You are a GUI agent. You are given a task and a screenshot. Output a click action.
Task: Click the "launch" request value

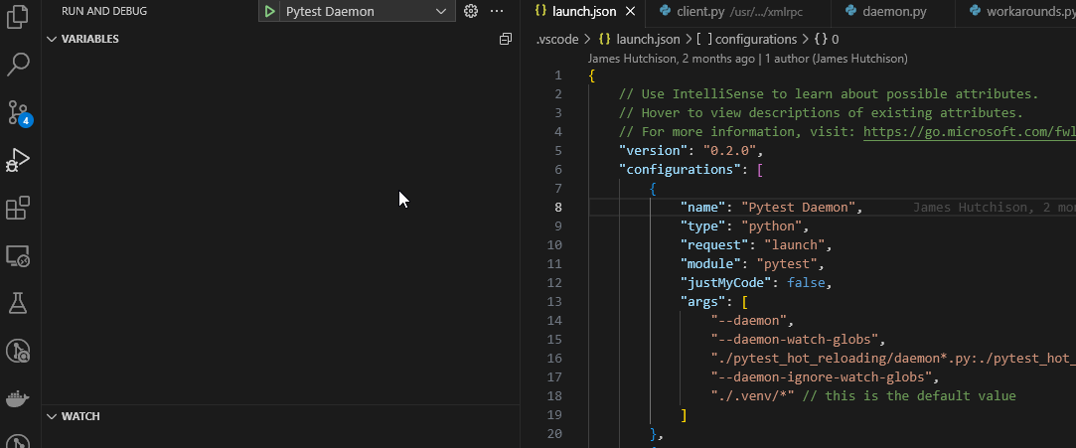tap(794, 245)
